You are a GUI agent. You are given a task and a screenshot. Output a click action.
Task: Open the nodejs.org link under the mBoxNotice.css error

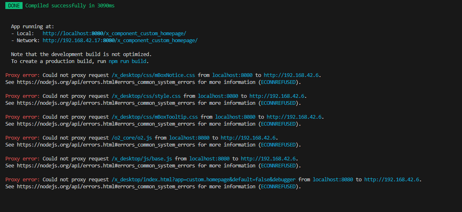coord(106,82)
